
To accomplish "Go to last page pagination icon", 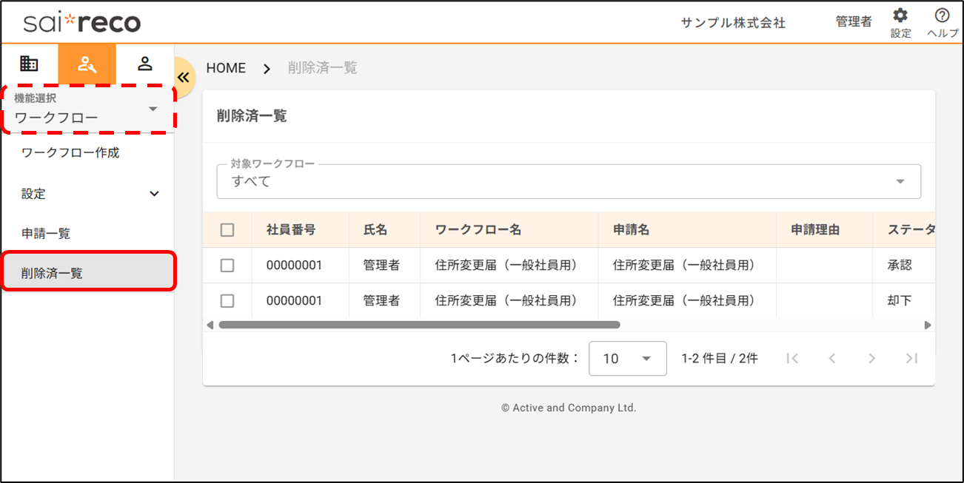I will coord(911,359).
